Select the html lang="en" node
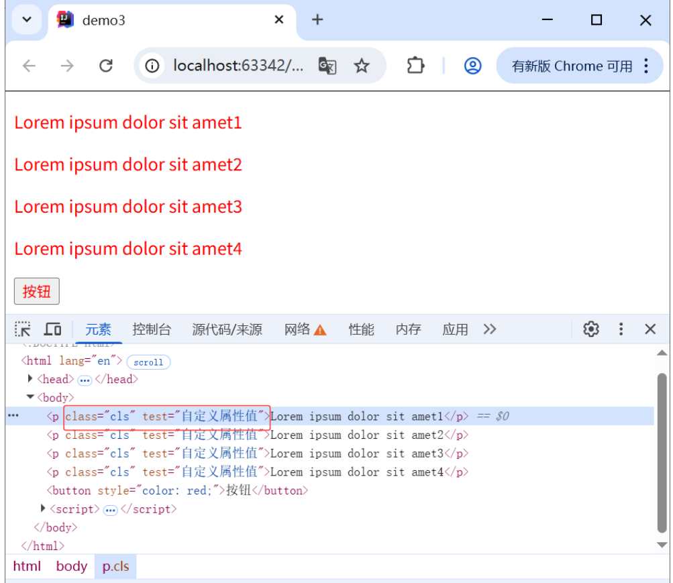673x583 pixels. point(72,361)
